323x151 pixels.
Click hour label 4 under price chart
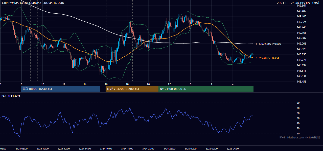point(233,84)
